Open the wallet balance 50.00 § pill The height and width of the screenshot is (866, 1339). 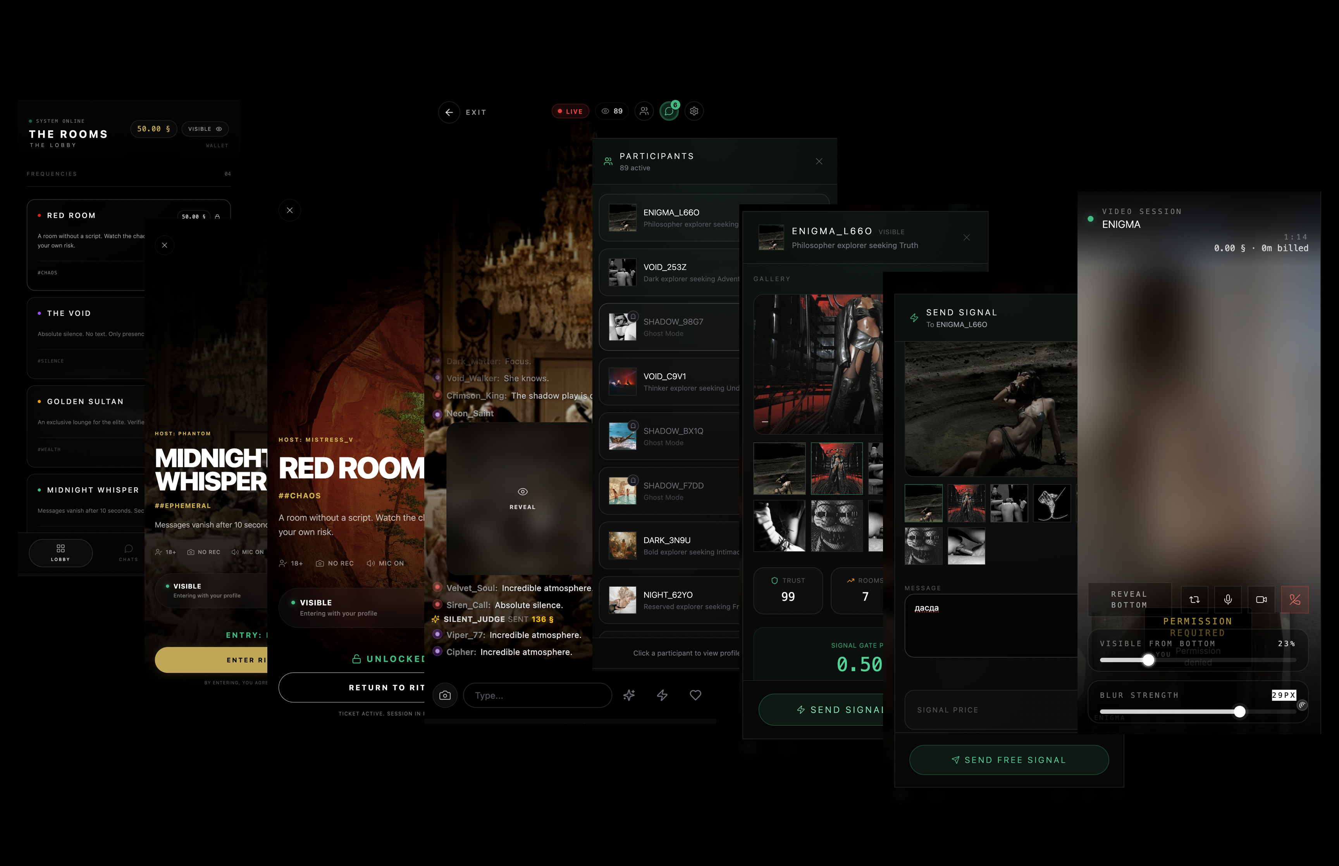pyautogui.click(x=154, y=129)
